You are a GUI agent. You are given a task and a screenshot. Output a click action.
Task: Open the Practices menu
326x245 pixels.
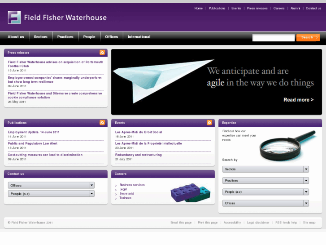click(x=65, y=37)
